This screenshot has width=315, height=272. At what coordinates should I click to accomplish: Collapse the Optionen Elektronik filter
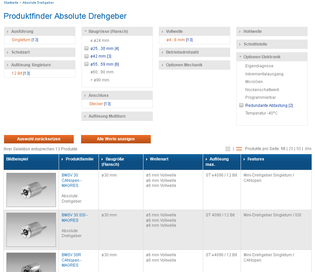click(x=272, y=57)
